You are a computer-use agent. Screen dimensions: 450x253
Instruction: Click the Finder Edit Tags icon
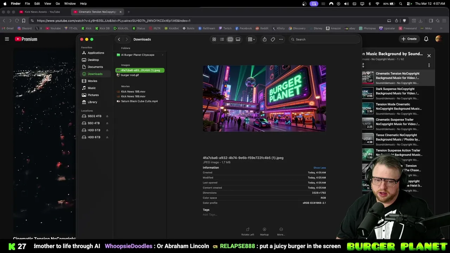pyautogui.click(x=273, y=39)
